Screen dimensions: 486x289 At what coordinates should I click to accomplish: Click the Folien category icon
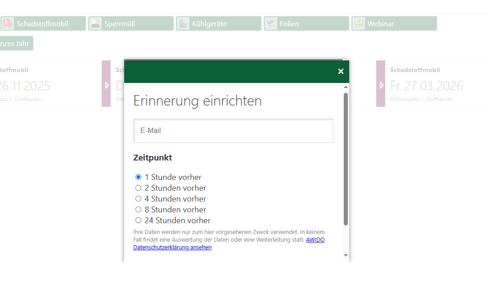[270, 23]
